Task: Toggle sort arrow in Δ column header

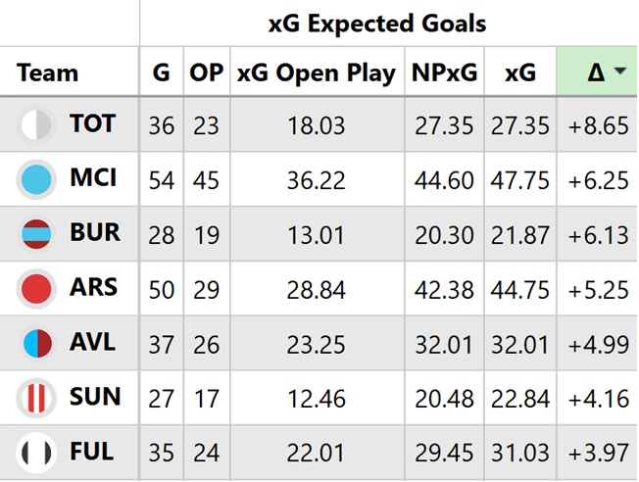Action: pos(622,72)
